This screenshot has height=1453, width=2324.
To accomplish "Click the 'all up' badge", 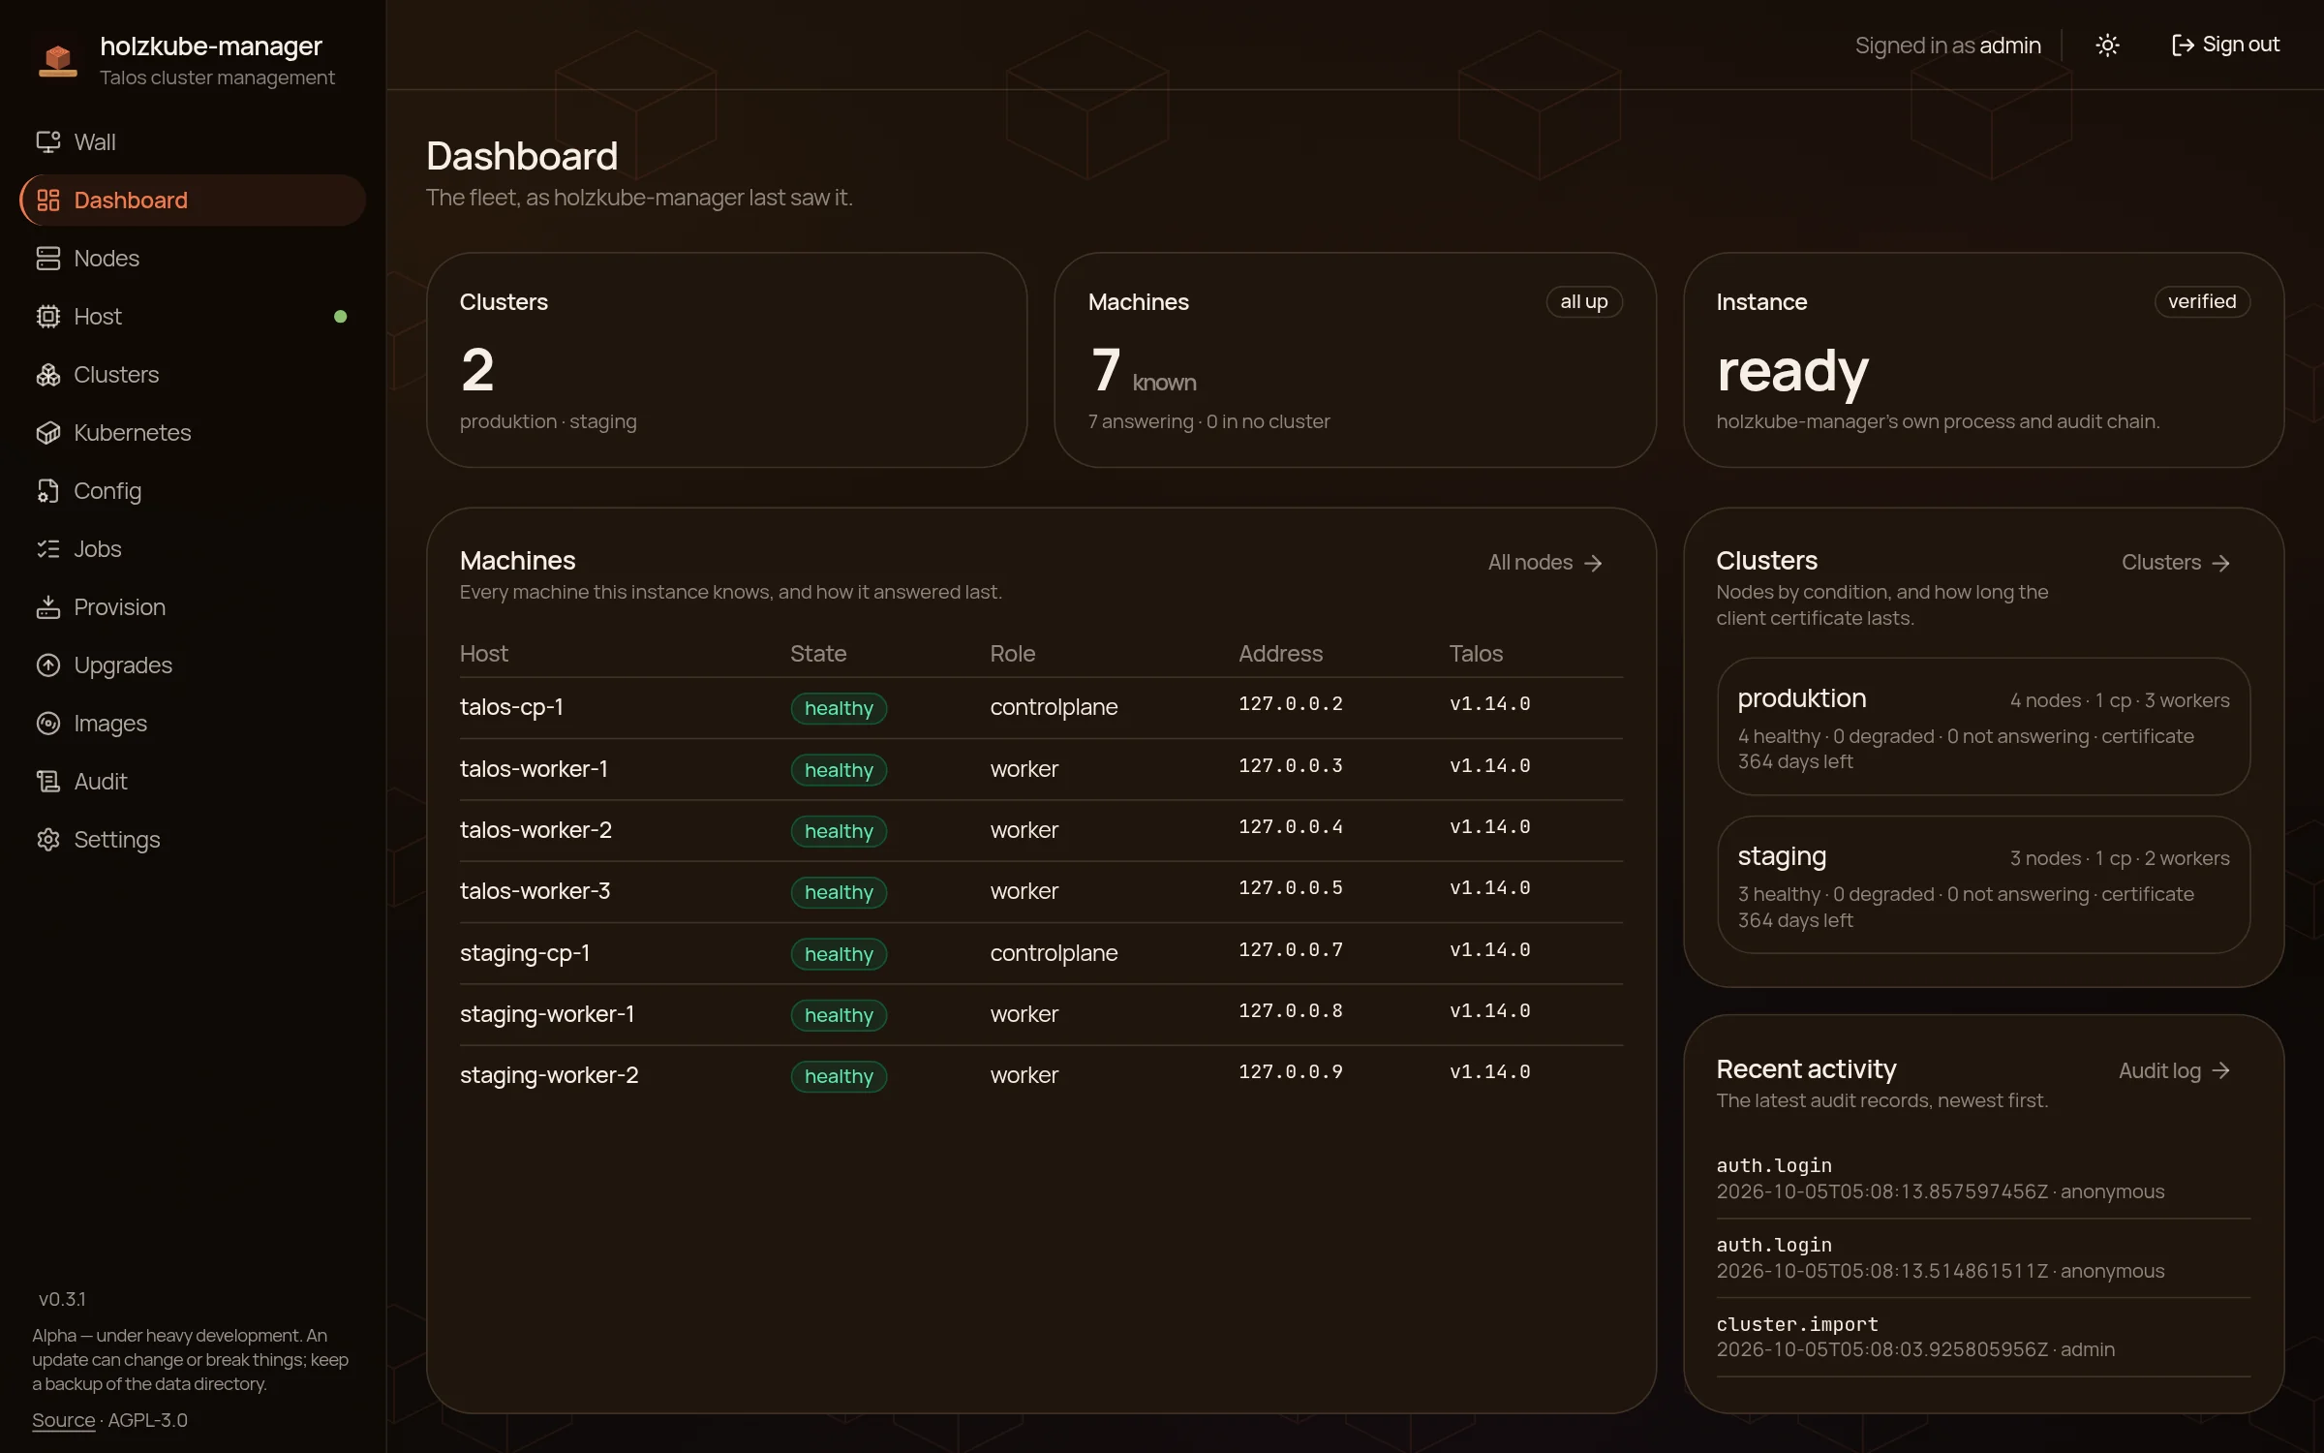I will (x=1583, y=301).
